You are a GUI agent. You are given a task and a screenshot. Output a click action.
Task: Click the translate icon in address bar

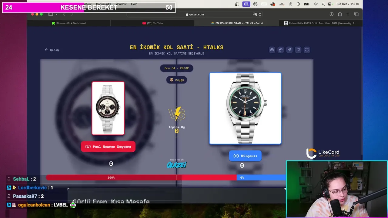(255, 14)
